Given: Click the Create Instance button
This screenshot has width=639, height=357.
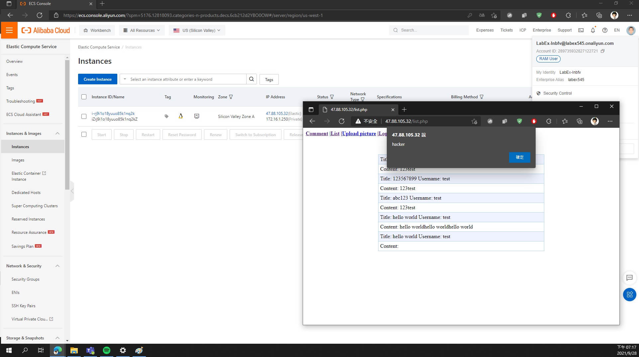Looking at the screenshot, I should (97, 79).
